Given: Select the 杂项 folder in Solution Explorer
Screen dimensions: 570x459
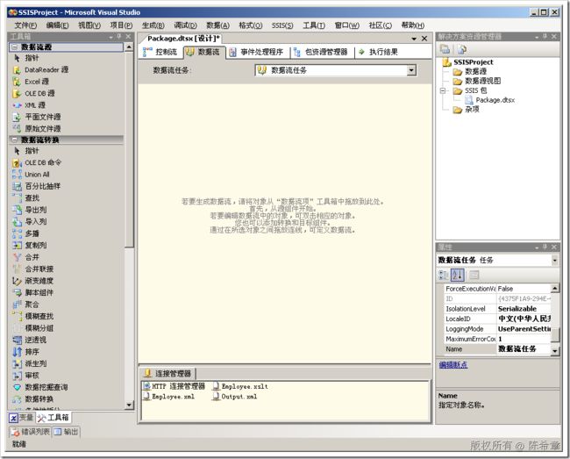Looking at the screenshot, I should point(467,110).
